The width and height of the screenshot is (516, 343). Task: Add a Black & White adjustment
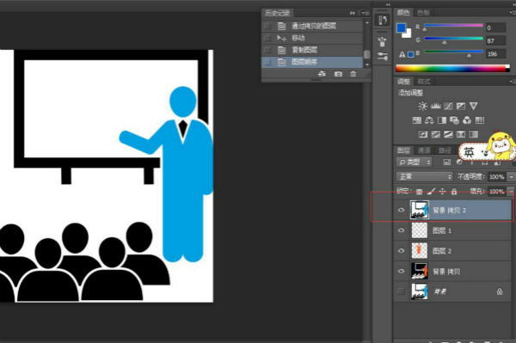point(442,120)
